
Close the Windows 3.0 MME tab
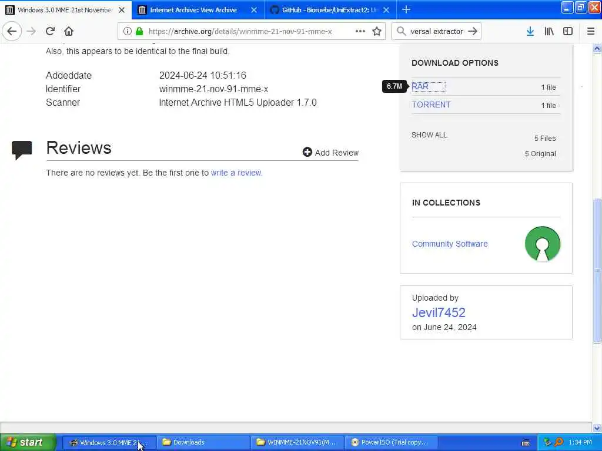122,10
